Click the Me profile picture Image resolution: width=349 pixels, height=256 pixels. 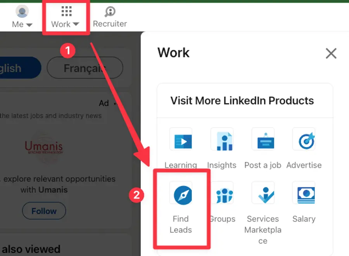click(22, 11)
